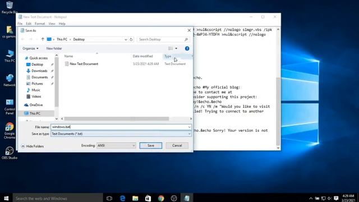Open Notepad File menu

(x=20, y=24)
